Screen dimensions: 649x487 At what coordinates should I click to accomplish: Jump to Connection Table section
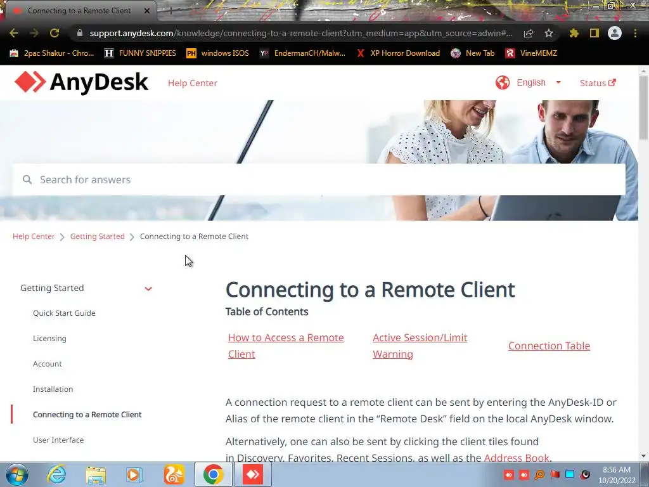[x=549, y=346]
